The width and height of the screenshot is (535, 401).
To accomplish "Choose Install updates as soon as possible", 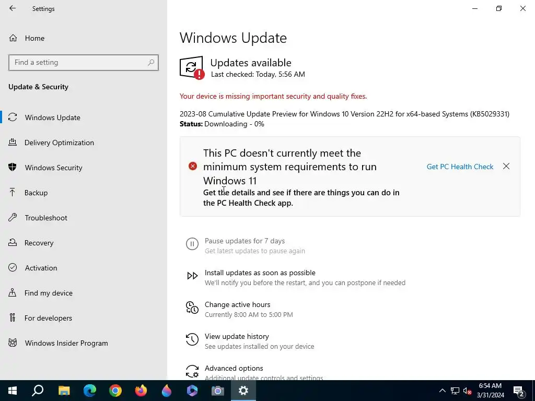I will 260,273.
